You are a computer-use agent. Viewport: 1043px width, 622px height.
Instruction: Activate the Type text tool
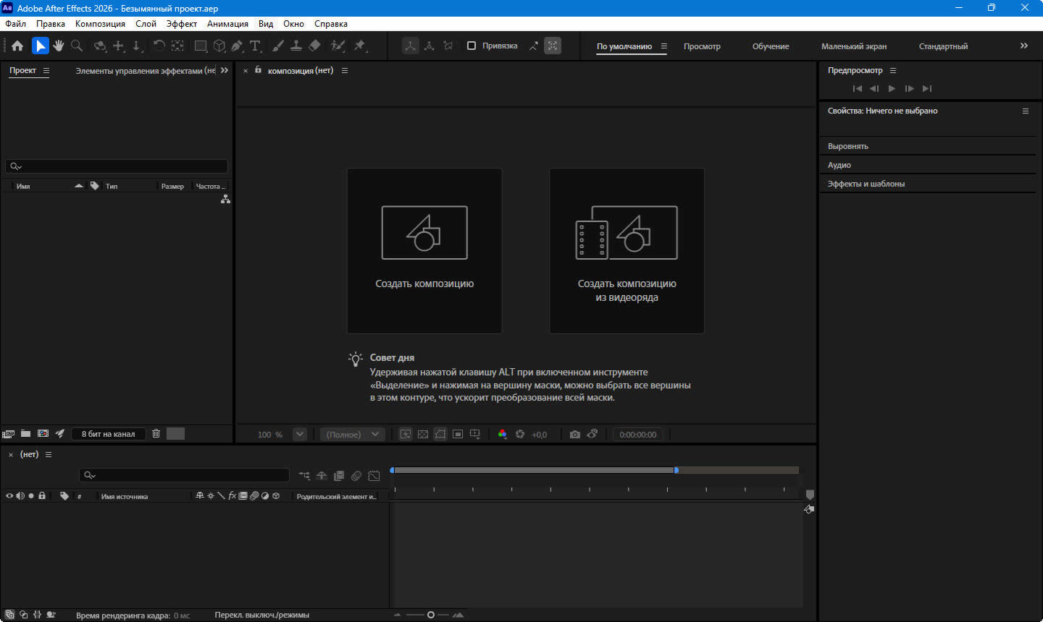(255, 46)
